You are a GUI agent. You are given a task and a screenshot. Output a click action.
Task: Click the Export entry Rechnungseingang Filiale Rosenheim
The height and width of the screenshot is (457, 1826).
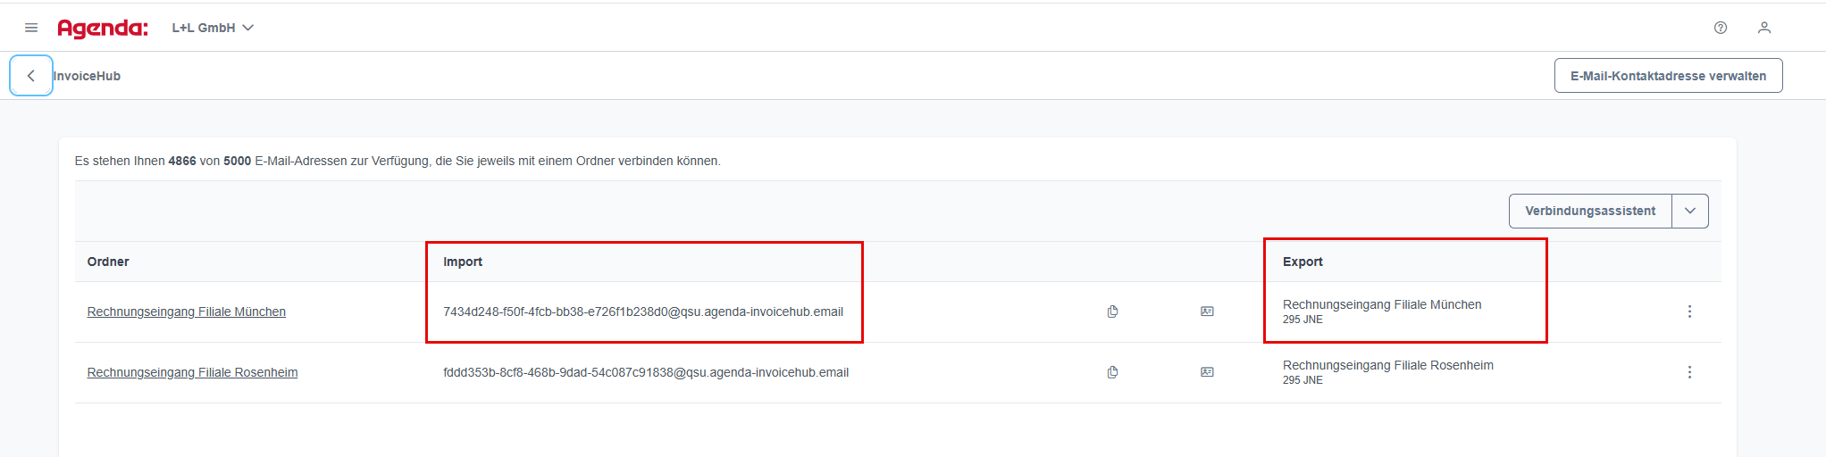[x=1388, y=365]
